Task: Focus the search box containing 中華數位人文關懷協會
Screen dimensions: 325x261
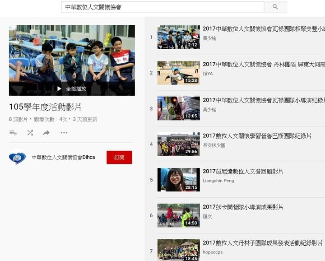Action: coord(162,7)
